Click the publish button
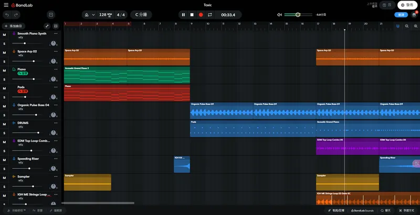The image size is (420, 215). click(x=407, y=5)
